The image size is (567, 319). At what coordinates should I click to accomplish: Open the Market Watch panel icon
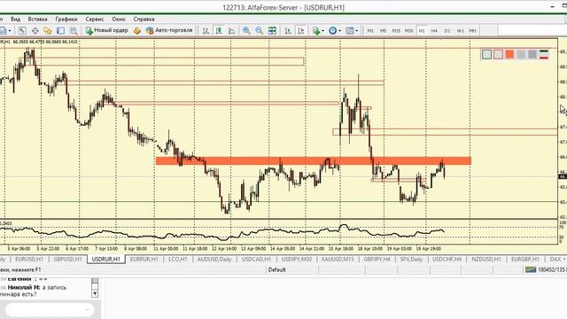click(x=22, y=31)
